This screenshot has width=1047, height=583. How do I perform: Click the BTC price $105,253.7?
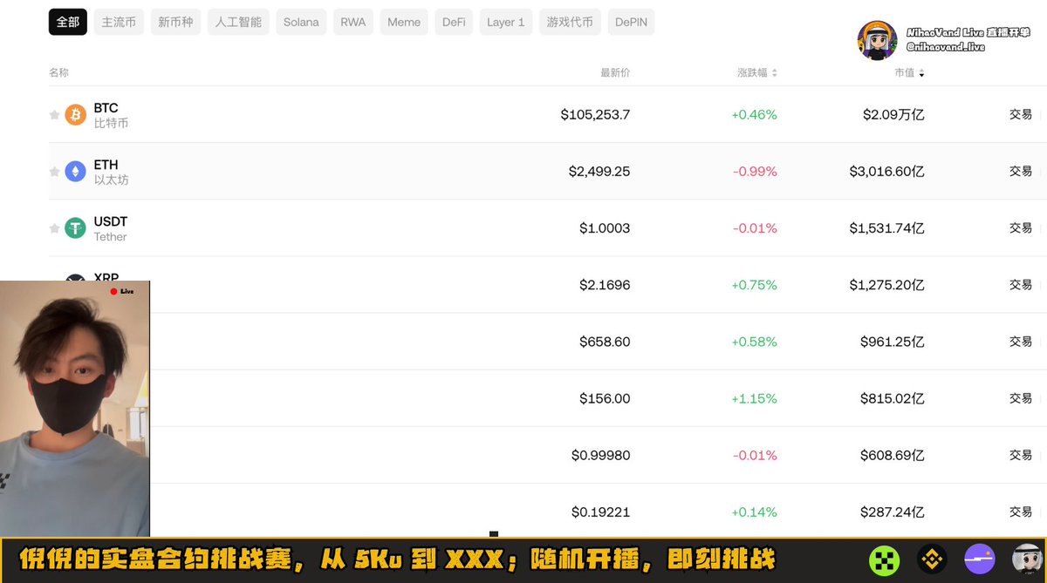point(595,114)
